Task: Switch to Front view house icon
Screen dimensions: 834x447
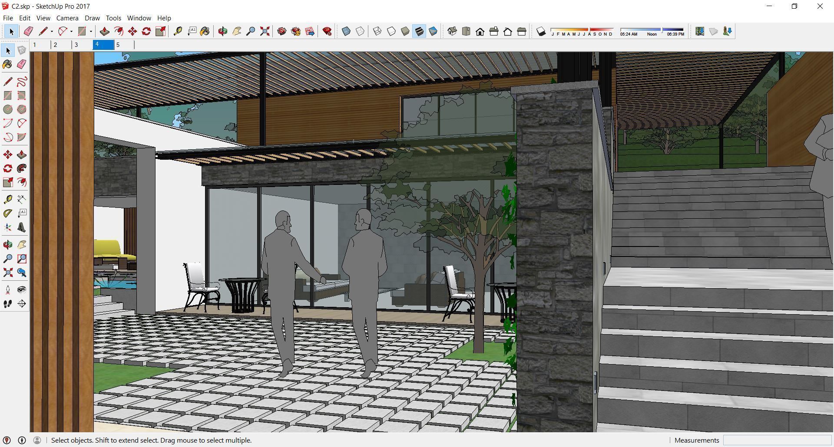Action: coord(480,31)
